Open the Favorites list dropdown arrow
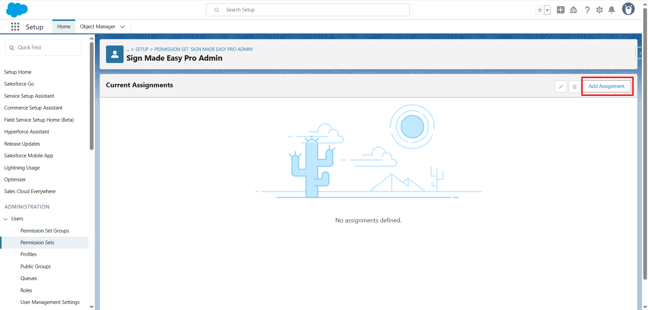 point(547,10)
